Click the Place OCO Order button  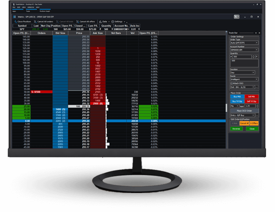[244, 111]
